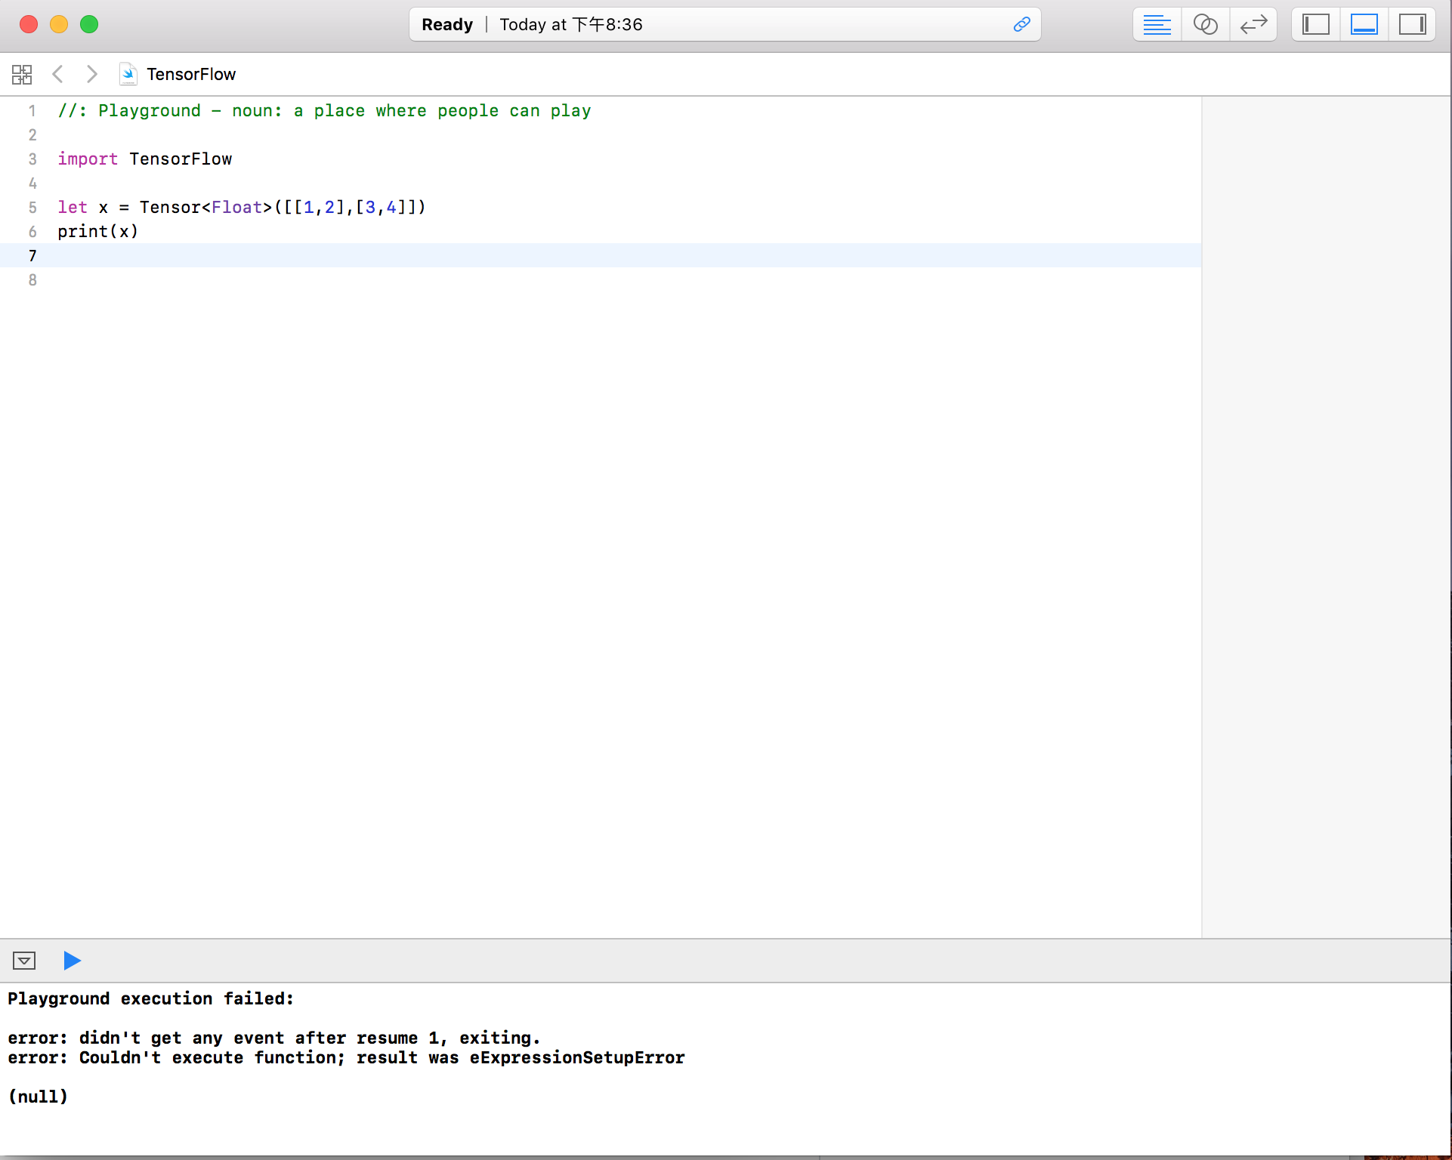Image resolution: width=1452 pixels, height=1160 pixels.
Task: Click line number 5 to set breakpoint
Action: pyautogui.click(x=32, y=207)
